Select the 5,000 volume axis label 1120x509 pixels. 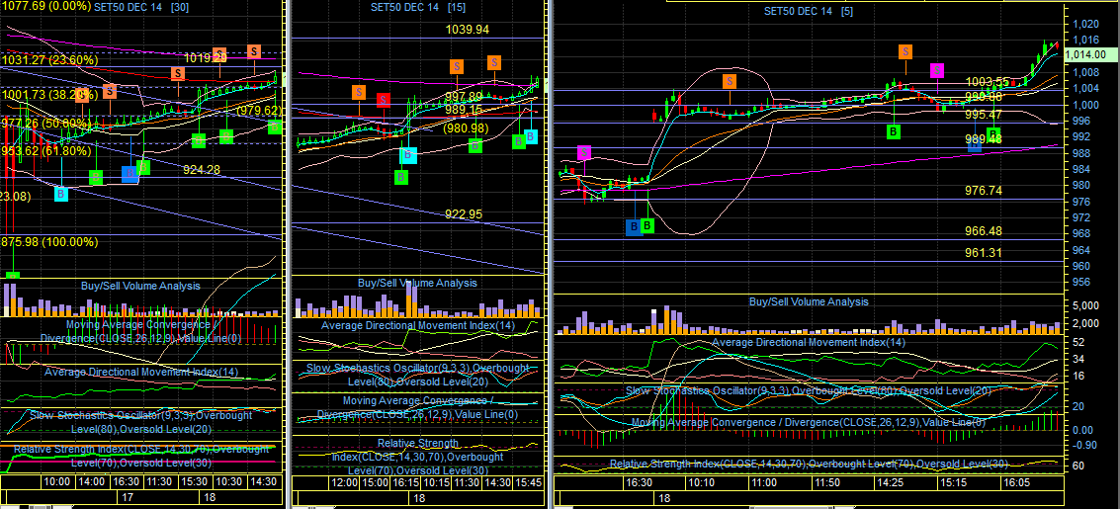pos(1085,305)
